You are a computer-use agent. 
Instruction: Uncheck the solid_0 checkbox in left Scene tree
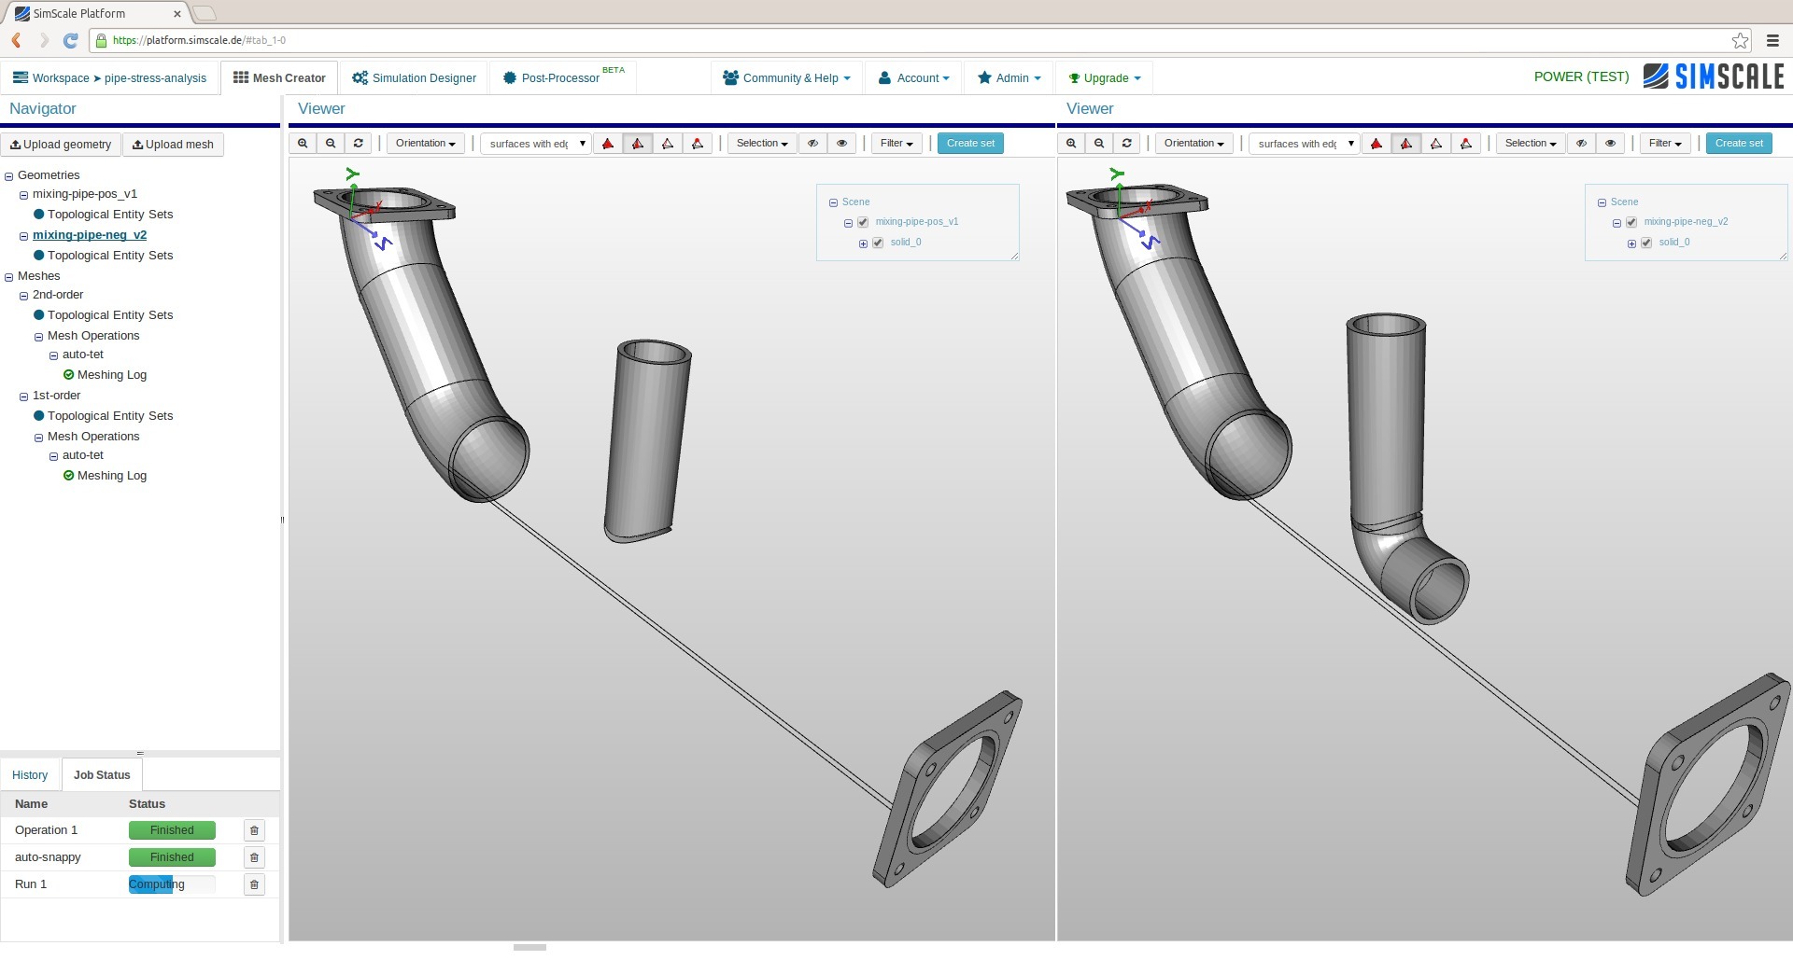(878, 242)
